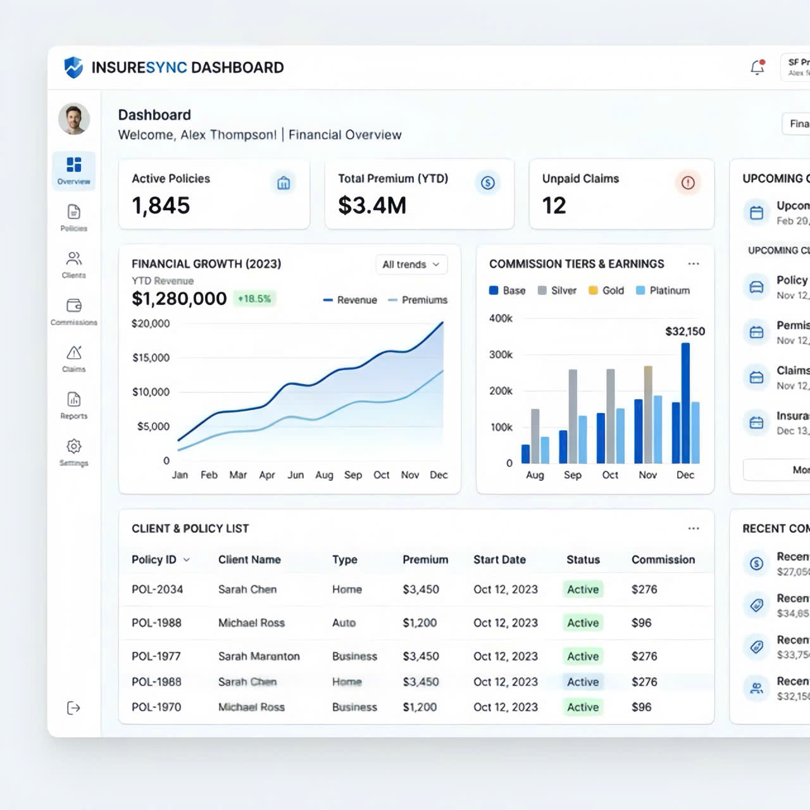The height and width of the screenshot is (810, 810).
Task: Expand the All trends dropdown
Action: [411, 265]
